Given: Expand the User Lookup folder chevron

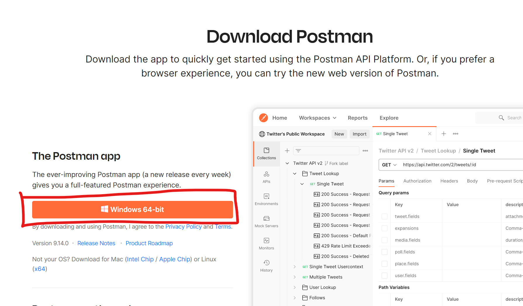Looking at the screenshot, I should pyautogui.click(x=295, y=287).
